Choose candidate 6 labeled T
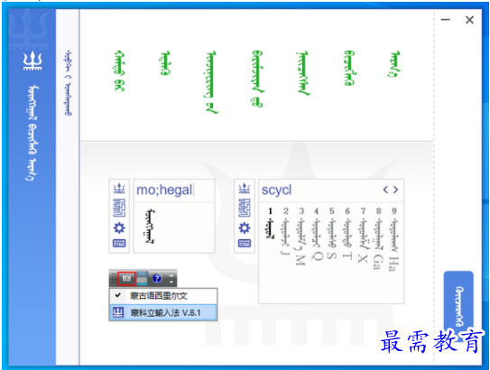 point(347,234)
